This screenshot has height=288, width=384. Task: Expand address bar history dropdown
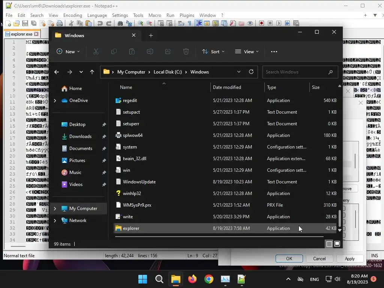pyautogui.click(x=239, y=72)
